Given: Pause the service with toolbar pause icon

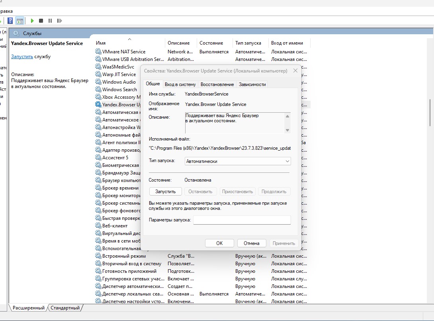Looking at the screenshot, I should (50, 21).
